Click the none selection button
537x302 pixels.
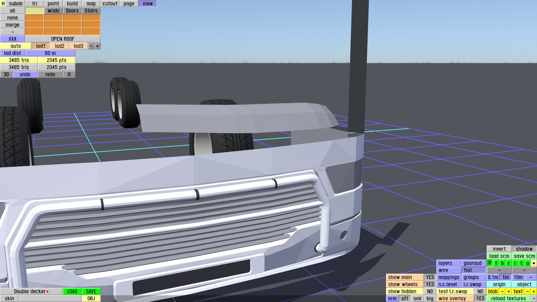click(x=13, y=18)
